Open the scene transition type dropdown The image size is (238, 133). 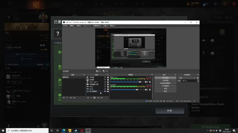[x=187, y=78]
